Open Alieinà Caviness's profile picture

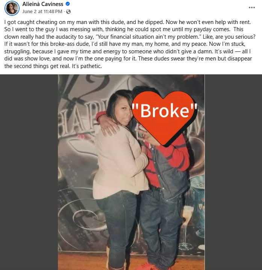[x=12, y=8]
